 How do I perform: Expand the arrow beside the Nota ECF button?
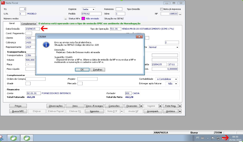click(x=122, y=111)
